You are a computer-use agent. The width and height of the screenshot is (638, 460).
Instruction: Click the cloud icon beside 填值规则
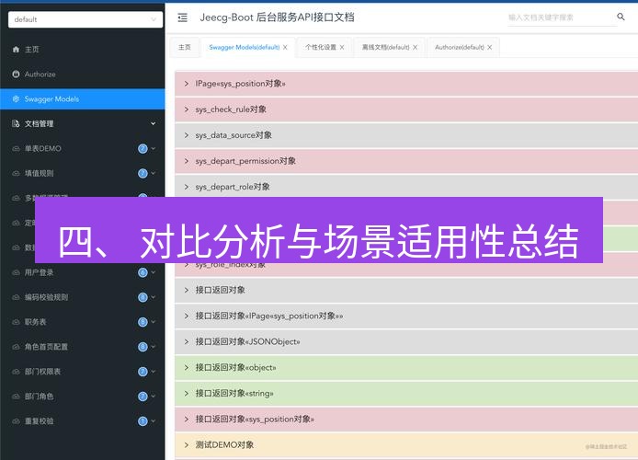click(16, 173)
